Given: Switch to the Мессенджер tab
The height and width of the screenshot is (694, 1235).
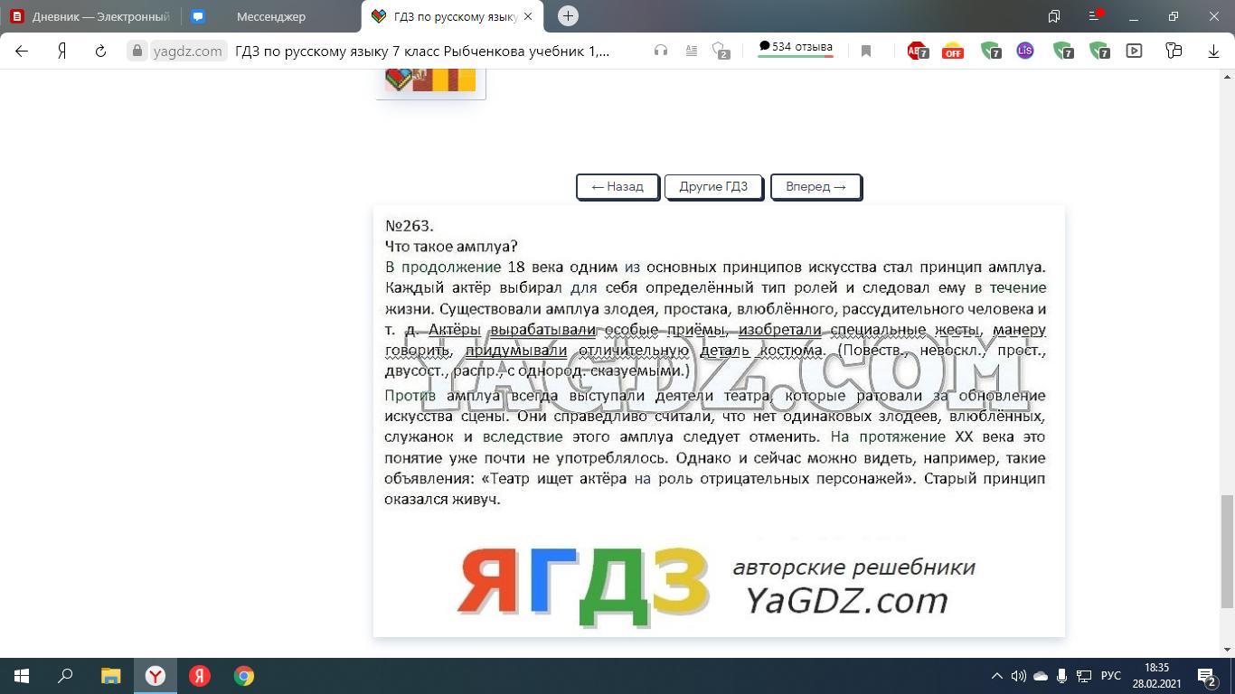Looking at the screenshot, I should pos(270,16).
